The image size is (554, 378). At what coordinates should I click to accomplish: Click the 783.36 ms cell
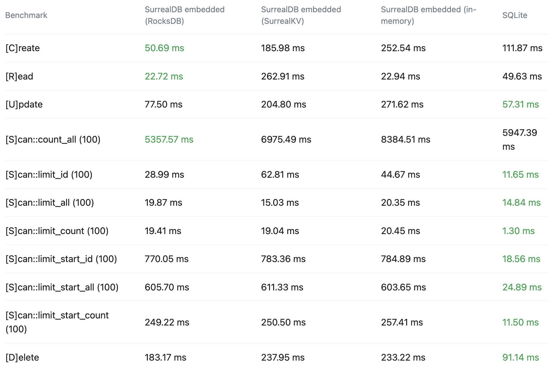(283, 259)
